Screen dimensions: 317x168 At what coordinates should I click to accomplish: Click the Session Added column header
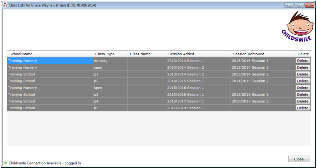[x=198, y=54]
